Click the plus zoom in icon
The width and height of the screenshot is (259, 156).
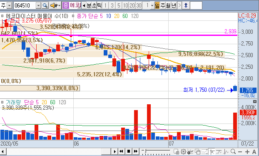pos(247,152)
